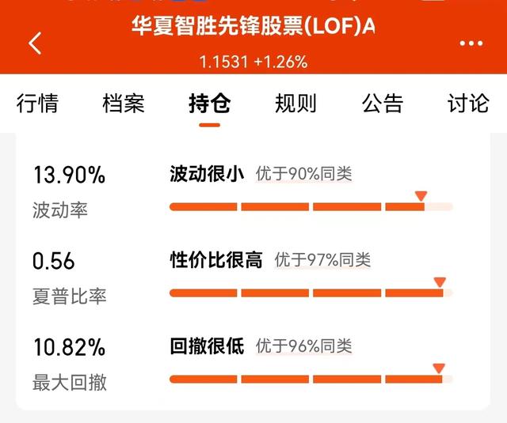507x423 pixels.
Task: Click the Sharpe ratio triangle marker
Action: click(440, 282)
